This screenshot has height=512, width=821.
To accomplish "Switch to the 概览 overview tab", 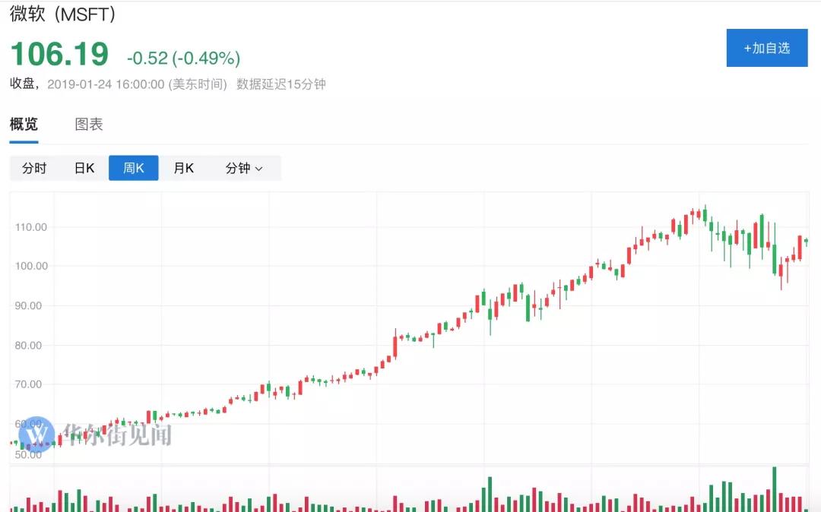I will click(x=24, y=125).
